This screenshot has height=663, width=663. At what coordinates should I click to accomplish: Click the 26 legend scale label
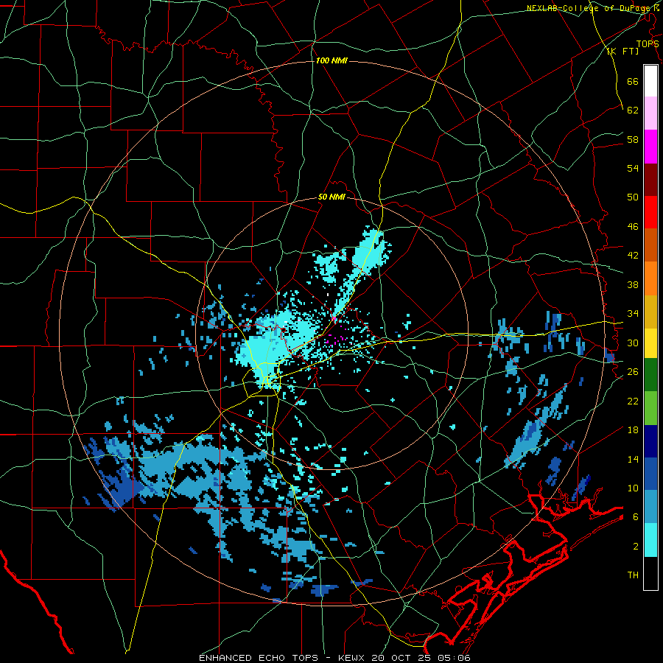[633, 372]
